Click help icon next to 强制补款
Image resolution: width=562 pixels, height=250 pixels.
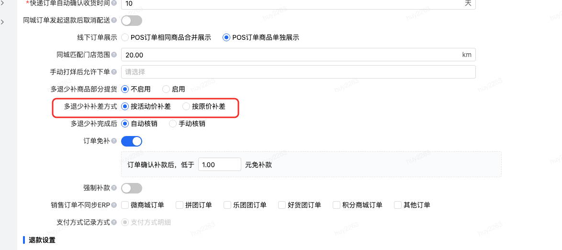tap(114, 188)
